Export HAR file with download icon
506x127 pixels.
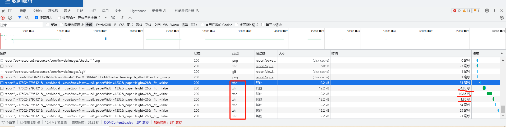(130, 18)
